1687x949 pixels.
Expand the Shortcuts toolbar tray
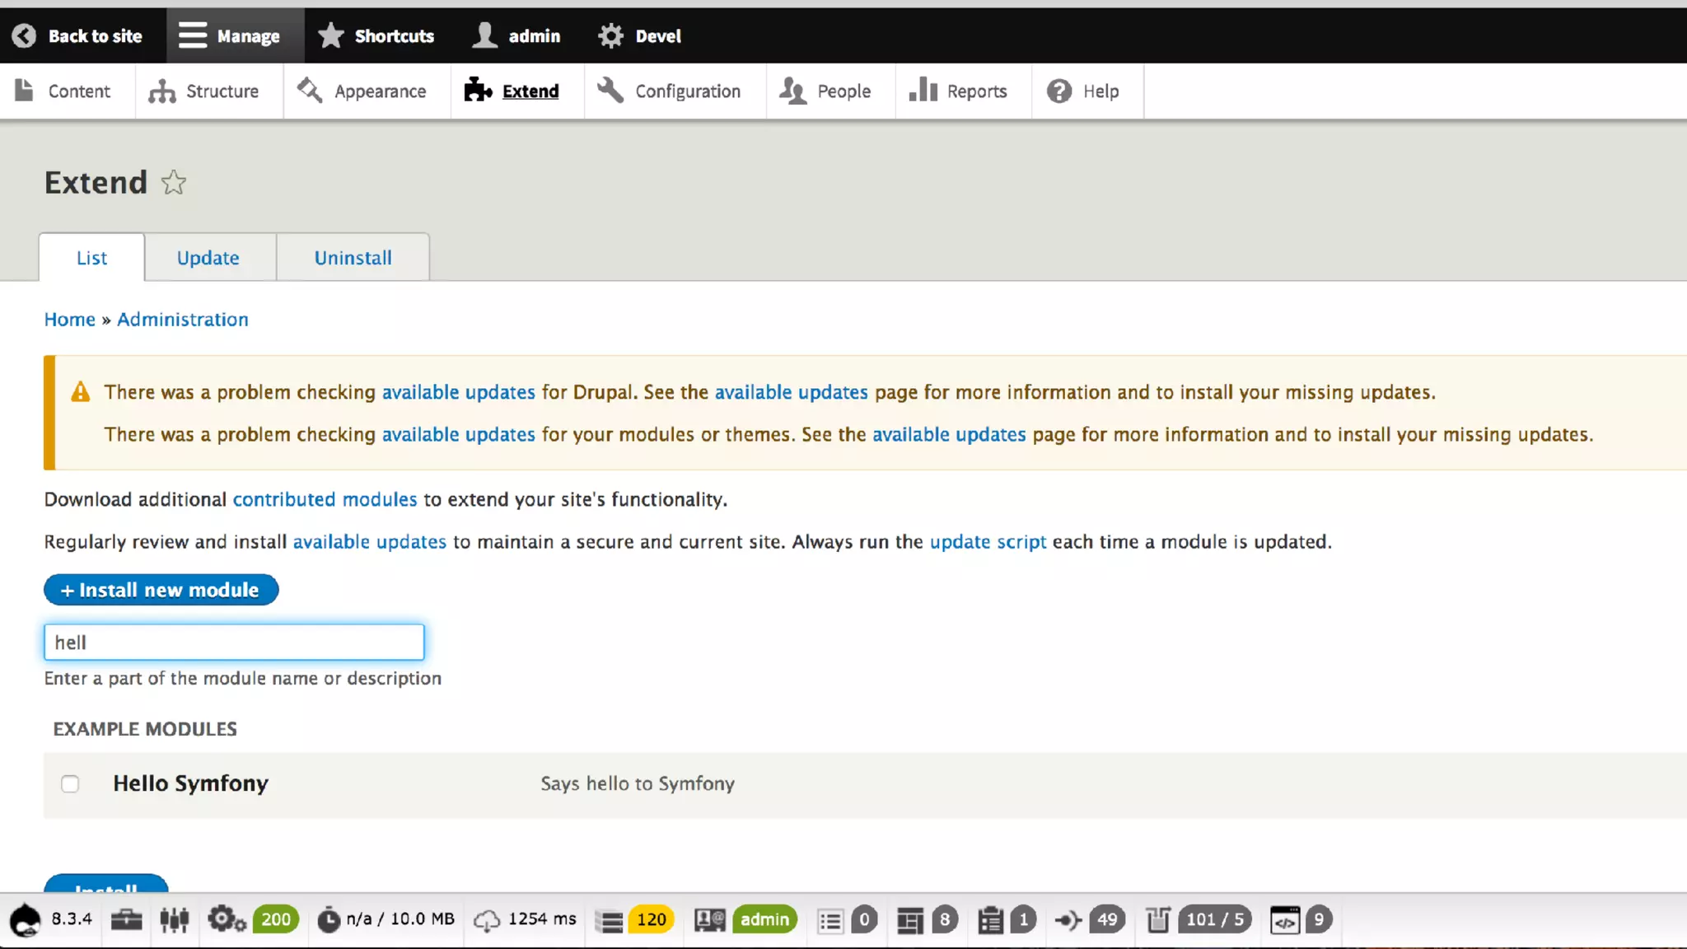[x=376, y=35]
